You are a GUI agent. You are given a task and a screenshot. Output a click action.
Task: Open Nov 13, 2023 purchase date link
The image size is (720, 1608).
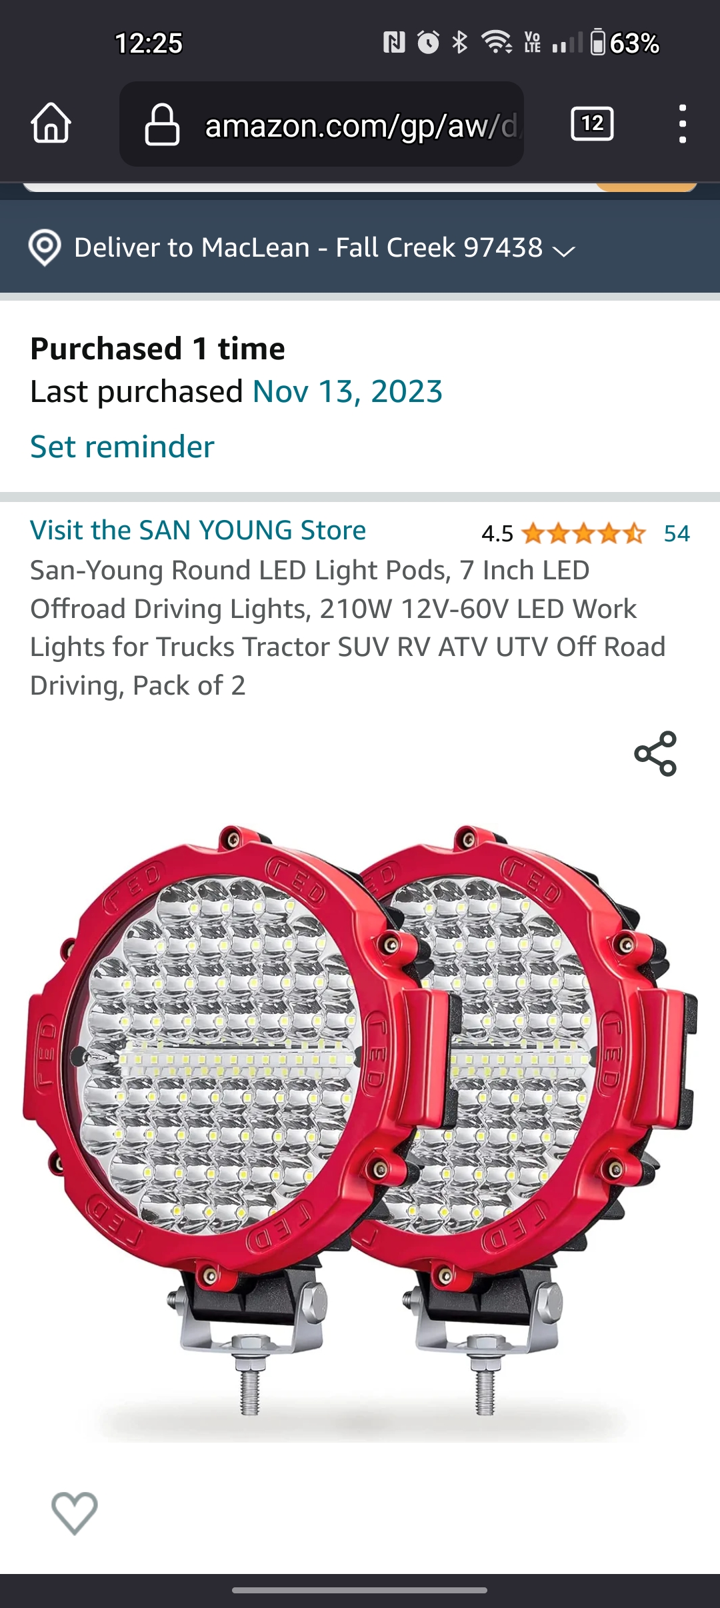point(347,391)
